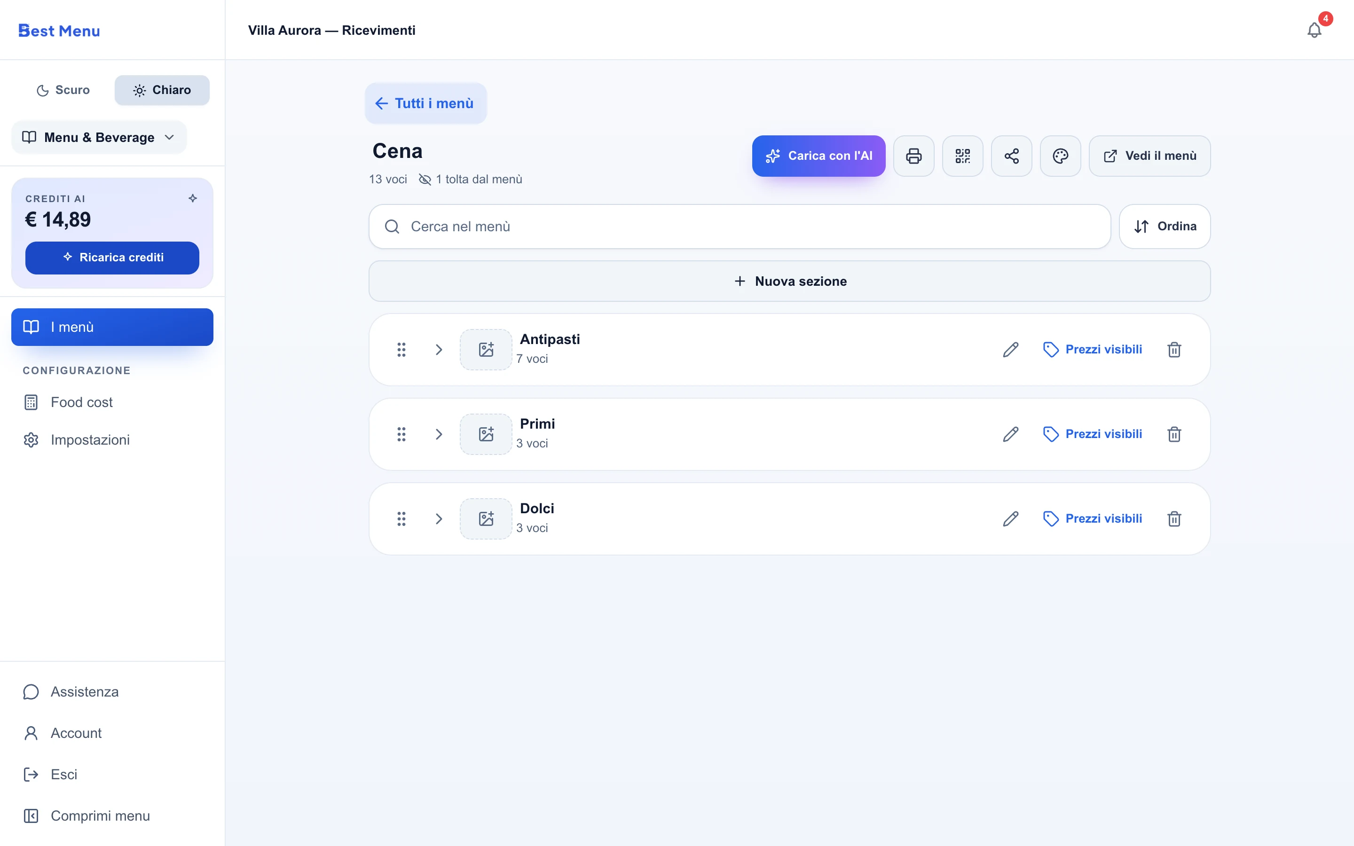This screenshot has width=1354, height=846.
Task: Add a Nuova sezione
Action: click(789, 281)
